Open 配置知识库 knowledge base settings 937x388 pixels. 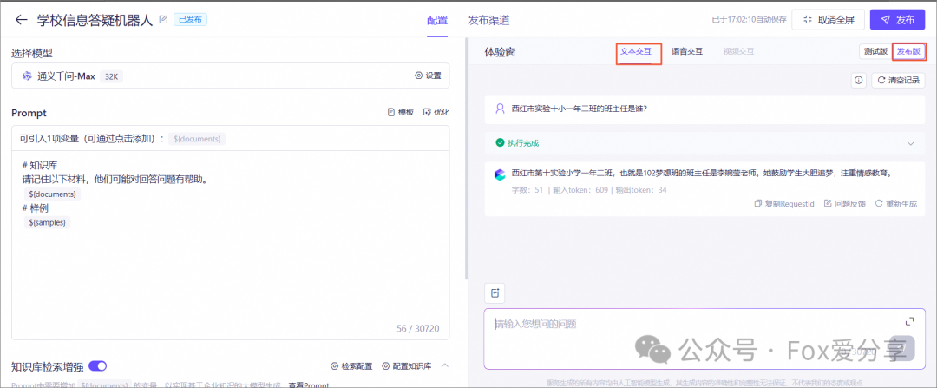[x=406, y=366]
